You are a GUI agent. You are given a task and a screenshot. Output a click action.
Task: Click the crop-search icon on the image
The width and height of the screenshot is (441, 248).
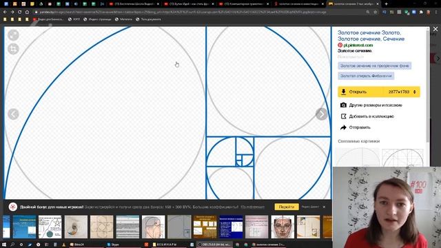coord(13,49)
